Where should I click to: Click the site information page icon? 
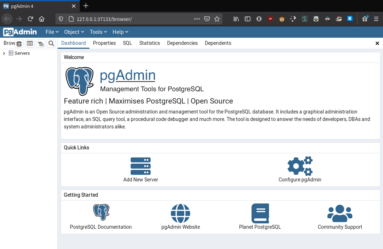point(71,19)
